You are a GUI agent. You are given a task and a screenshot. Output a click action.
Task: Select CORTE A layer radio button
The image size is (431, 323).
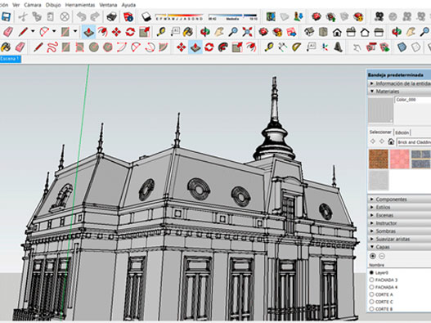pos(371,294)
